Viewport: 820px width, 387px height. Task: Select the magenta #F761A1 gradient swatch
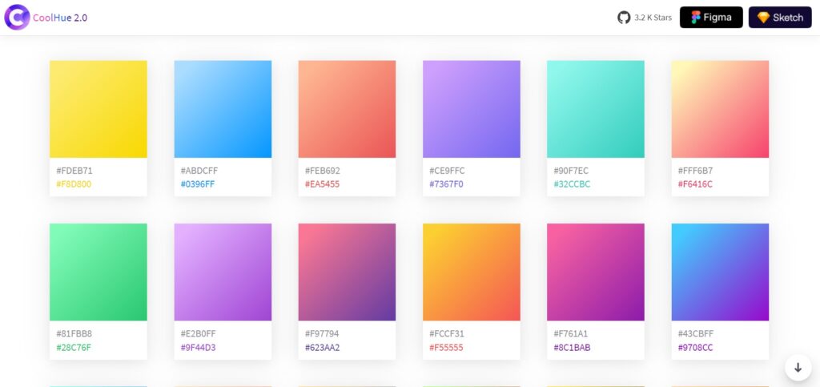(x=596, y=272)
